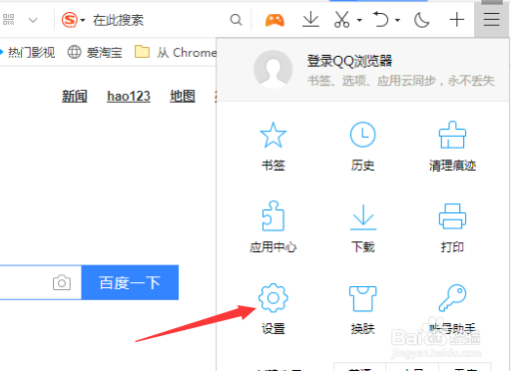
Task: Open the game center gamepad icon
Action: pyautogui.click(x=274, y=20)
